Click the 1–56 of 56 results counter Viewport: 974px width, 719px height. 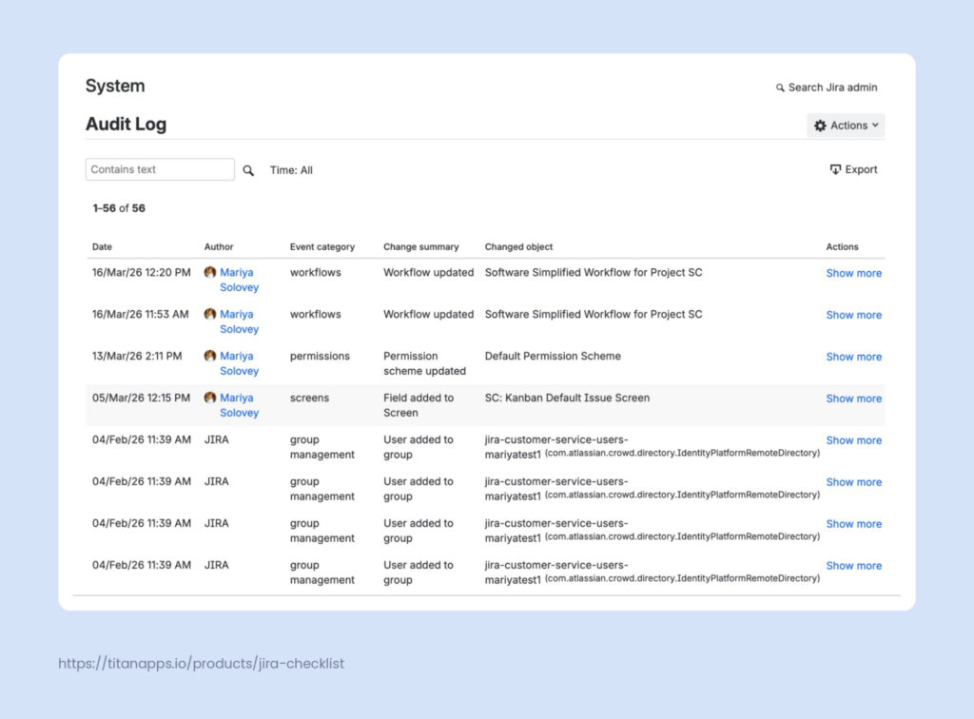118,207
